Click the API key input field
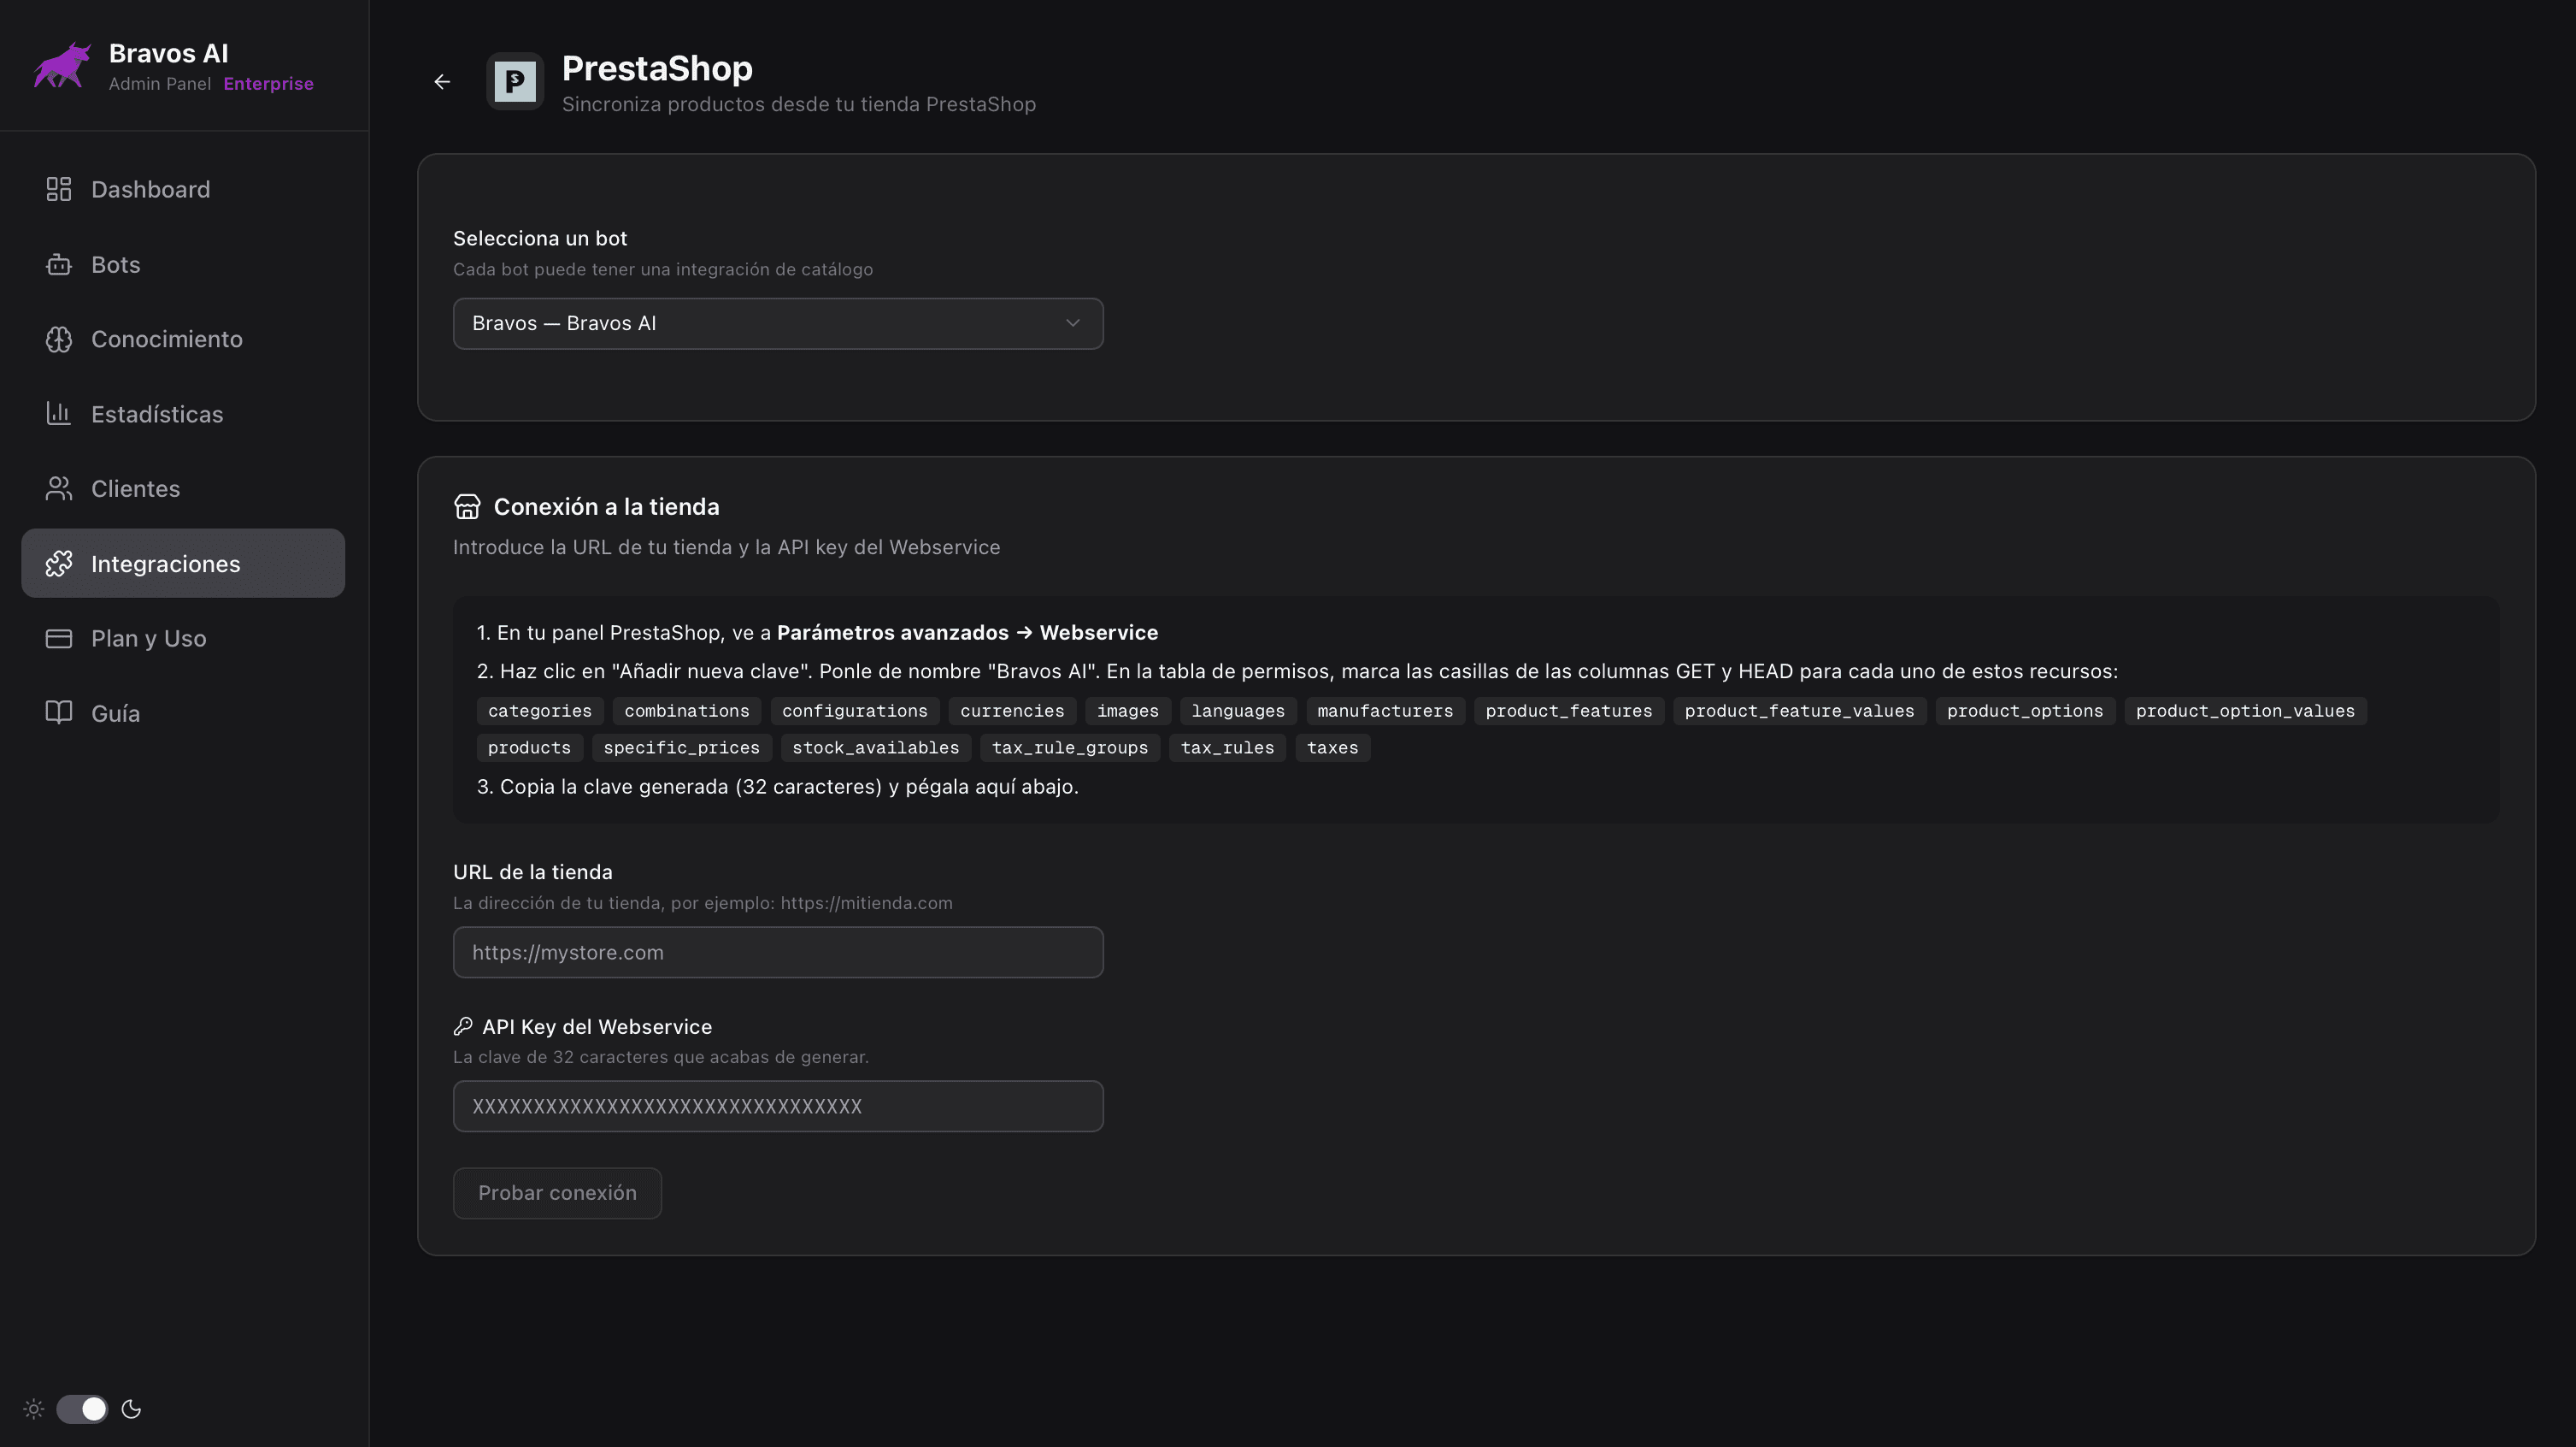This screenshot has height=1447, width=2576. 778,1106
